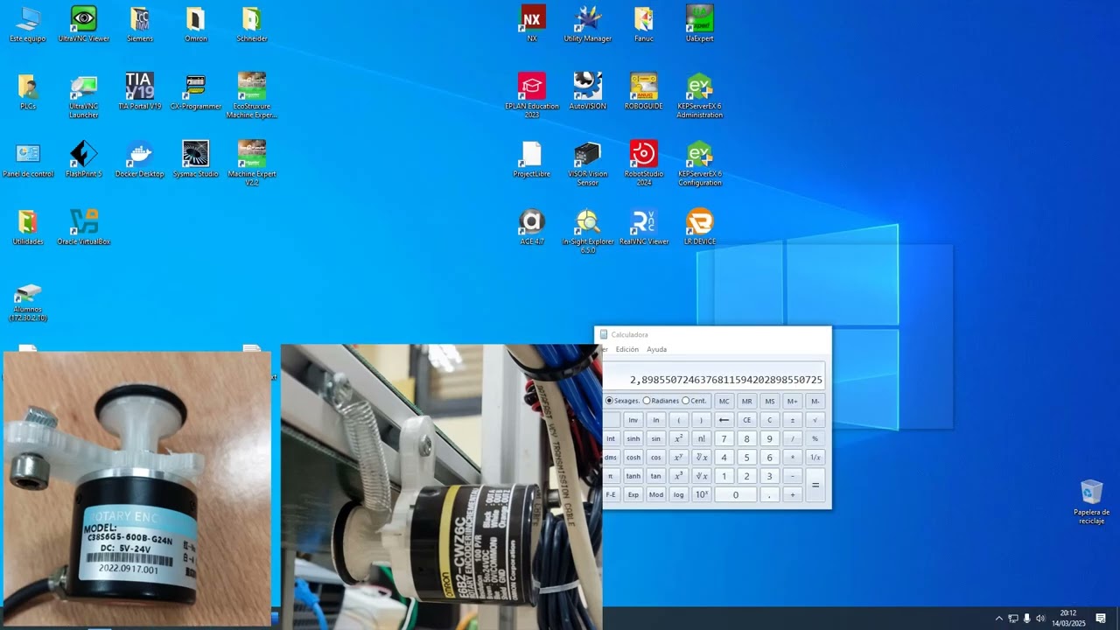Viewport: 1120px width, 630px height.
Task: Click the sin button in Calculadora
Action: coord(655,438)
